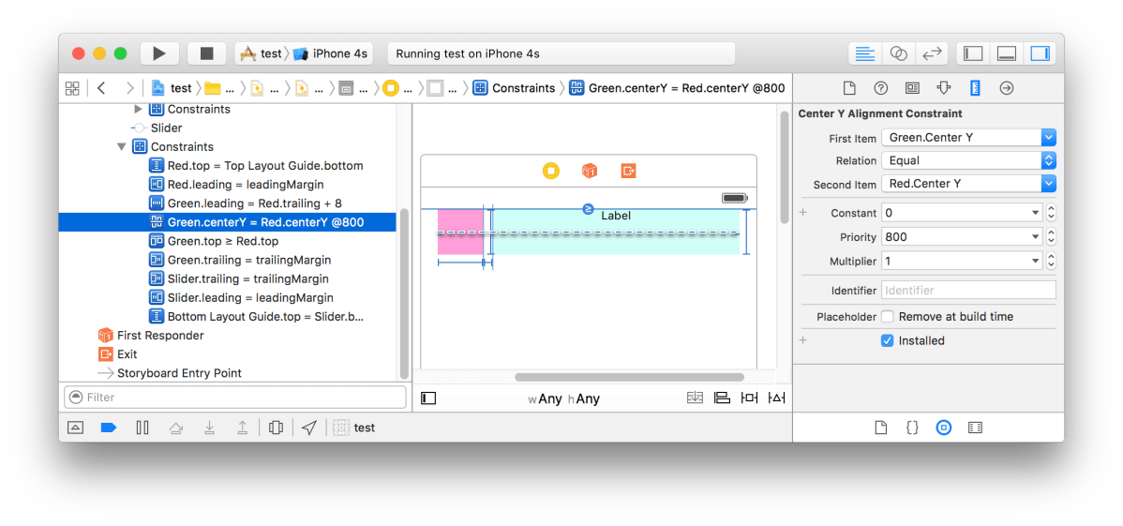Screen dimensions: 1123x526
Task: Open the Pin constraints button
Action: 749,398
